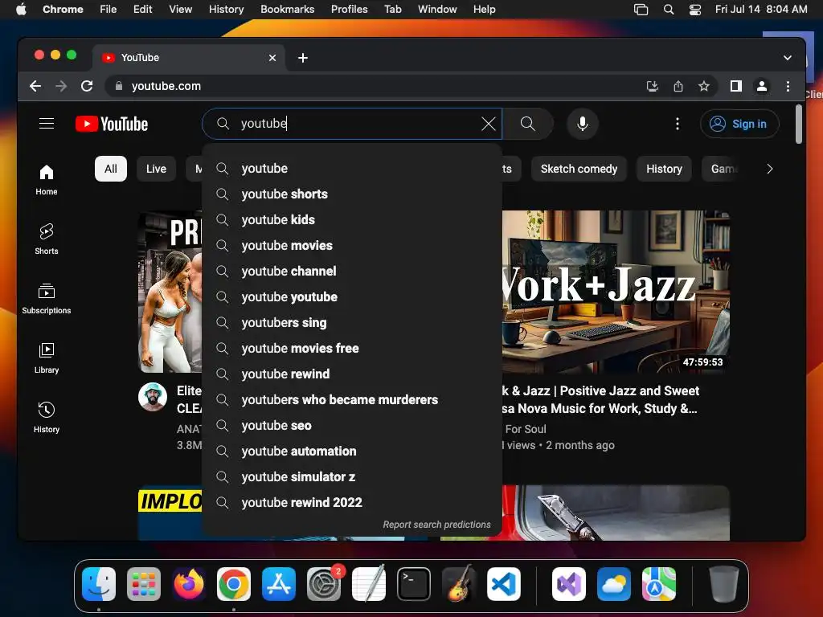Open Terminal from the Dock
This screenshot has height=617, width=823.
[414, 584]
